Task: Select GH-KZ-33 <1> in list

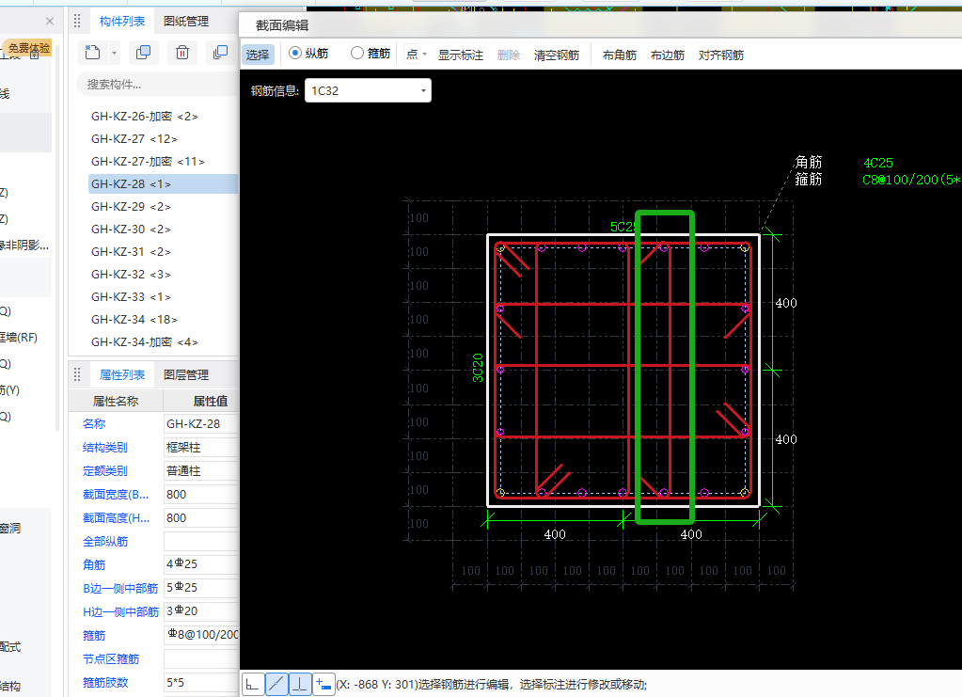Action: pos(132,297)
